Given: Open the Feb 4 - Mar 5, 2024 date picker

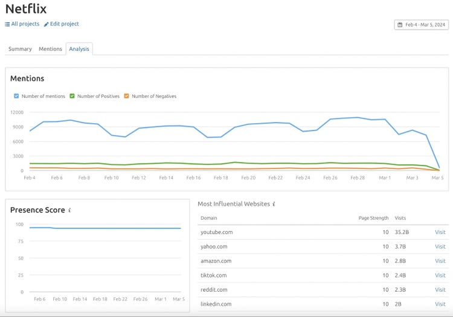Looking at the screenshot, I should [421, 25].
